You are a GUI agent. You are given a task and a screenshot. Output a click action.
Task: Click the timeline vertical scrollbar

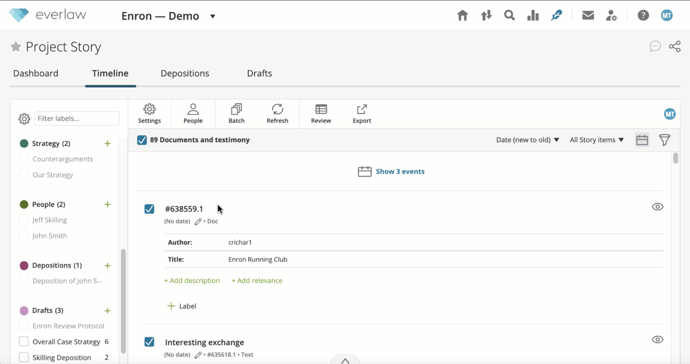[676, 158]
